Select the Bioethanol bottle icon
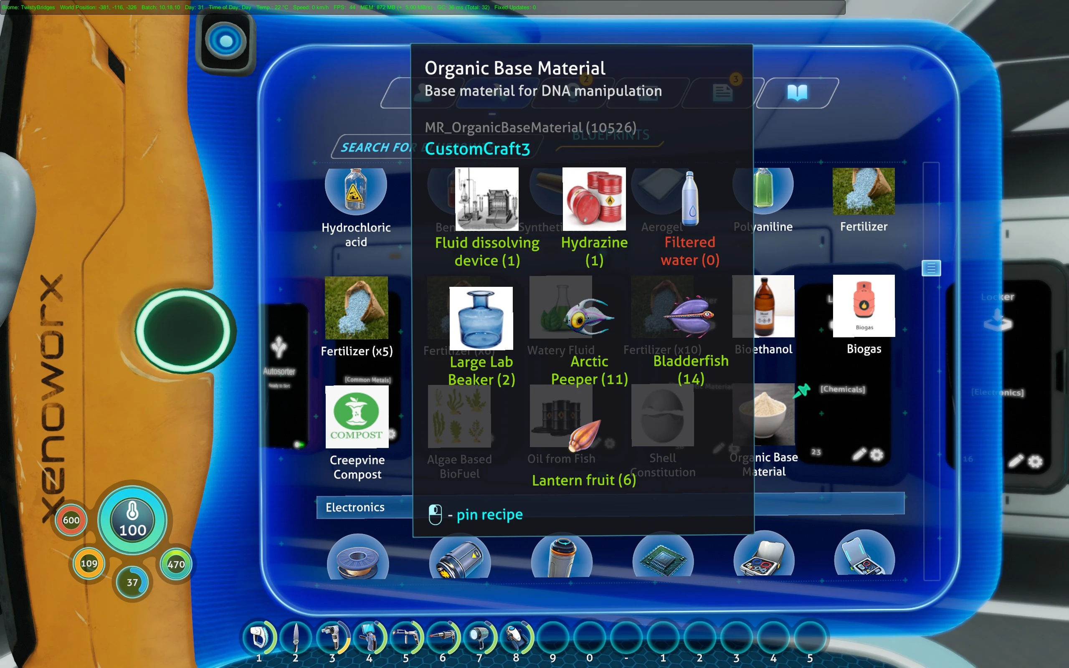Screen dimensions: 1069x668 (x=763, y=306)
